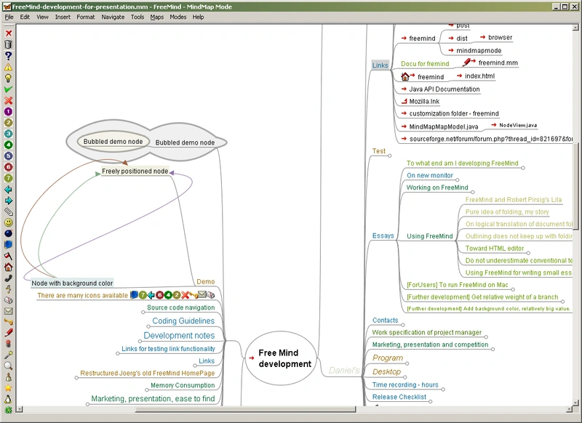Viewport: 582px width, 423px height.
Task: Remove all icons using the red X icon
Action: (7, 32)
